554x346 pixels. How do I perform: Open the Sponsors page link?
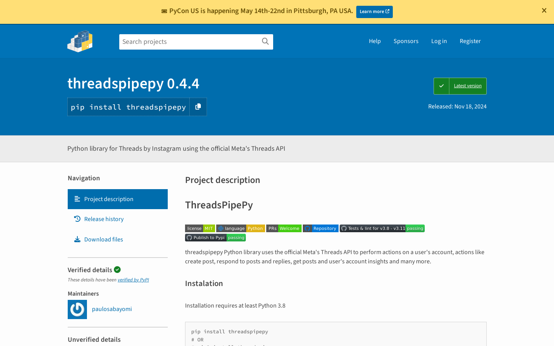(x=406, y=41)
